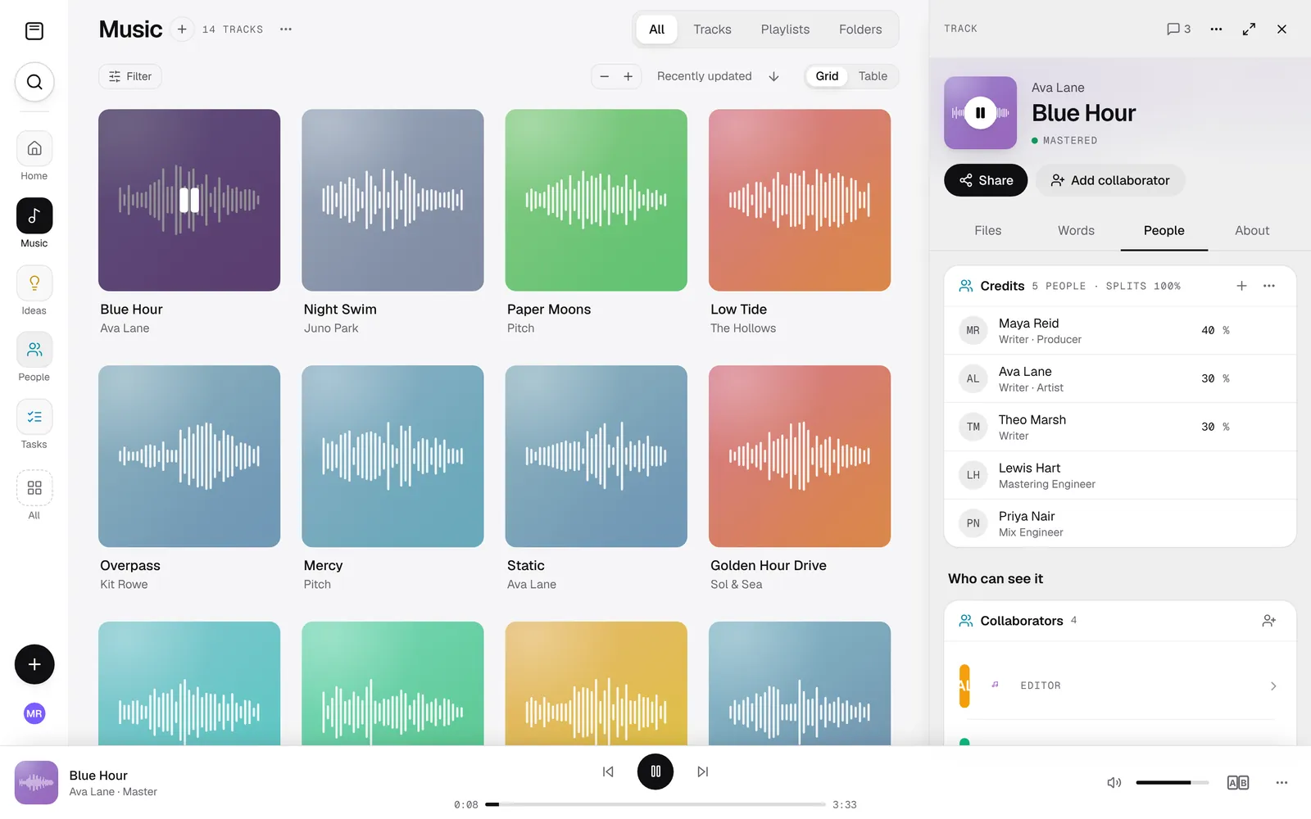Pause Blue Hour from track panel artwork

point(980,113)
